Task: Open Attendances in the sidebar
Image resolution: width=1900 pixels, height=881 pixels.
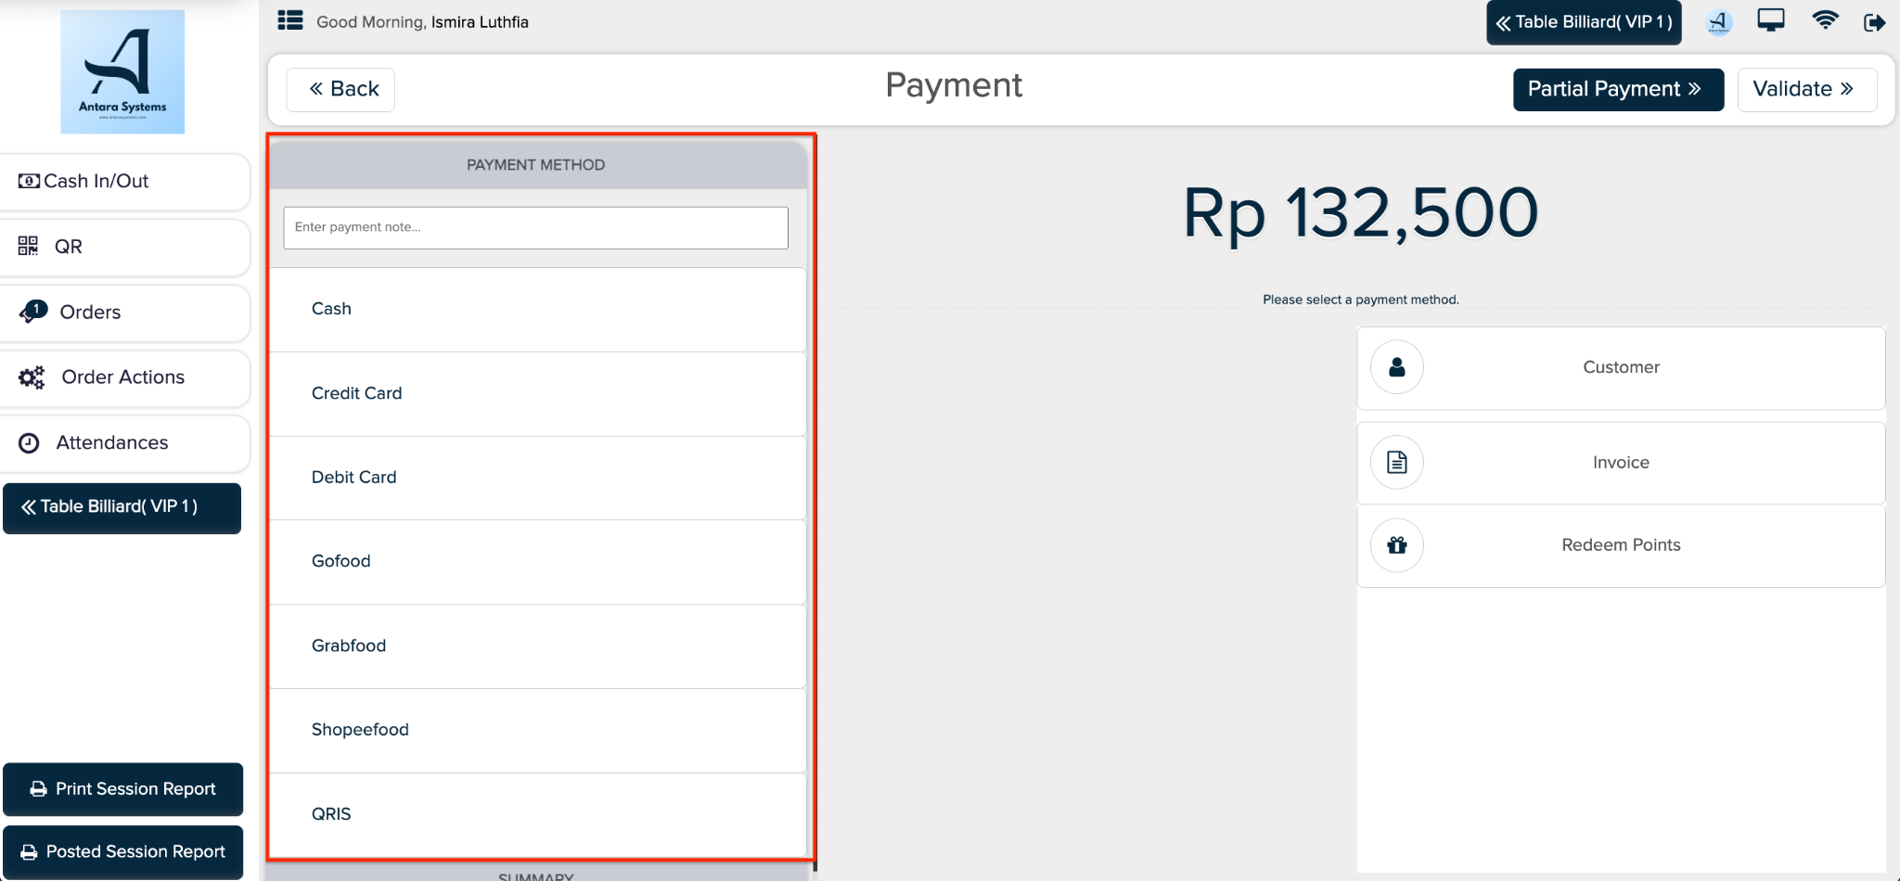Action: [x=124, y=443]
